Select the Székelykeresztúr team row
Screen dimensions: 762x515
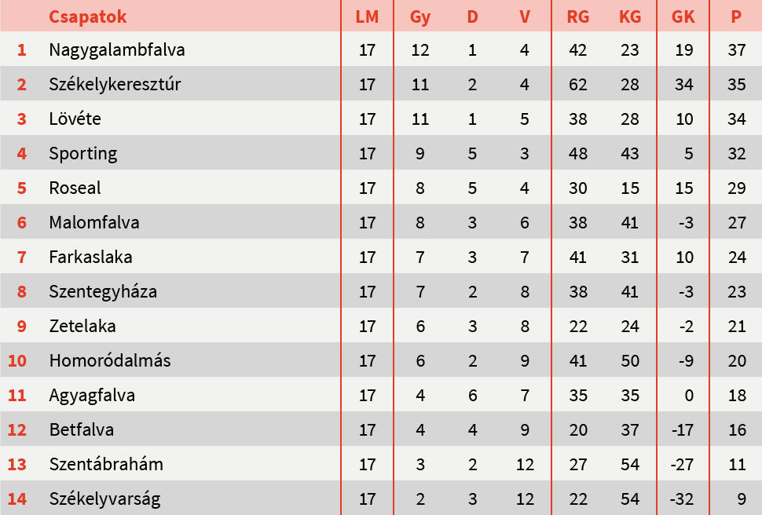tap(115, 85)
